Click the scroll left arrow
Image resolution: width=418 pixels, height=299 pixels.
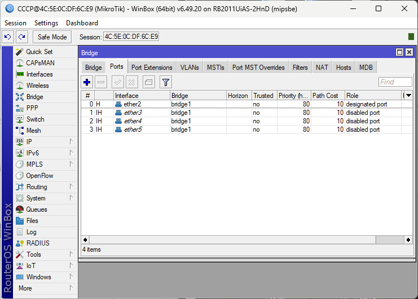[85, 240]
